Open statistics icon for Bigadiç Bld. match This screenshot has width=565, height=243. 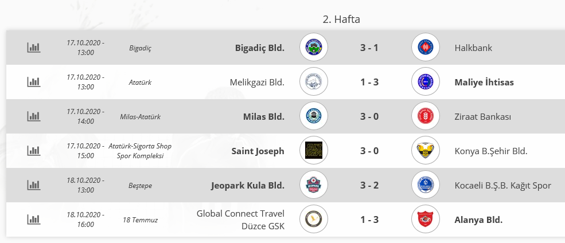(34, 48)
